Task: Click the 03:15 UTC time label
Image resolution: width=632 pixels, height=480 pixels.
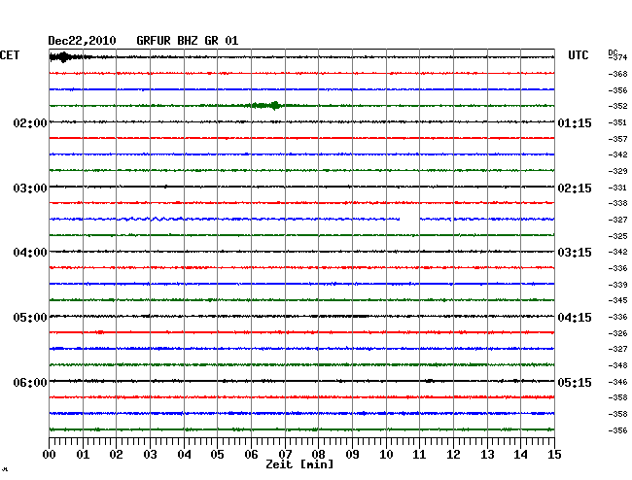Action: (575, 253)
